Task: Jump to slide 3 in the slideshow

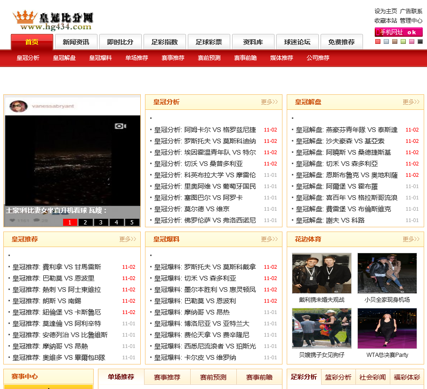Action: tap(101, 223)
